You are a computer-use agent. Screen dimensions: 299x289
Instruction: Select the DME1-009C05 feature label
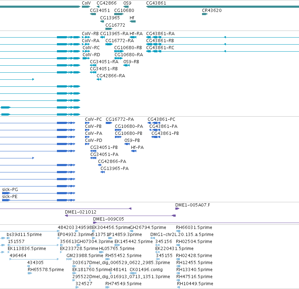point(109,219)
